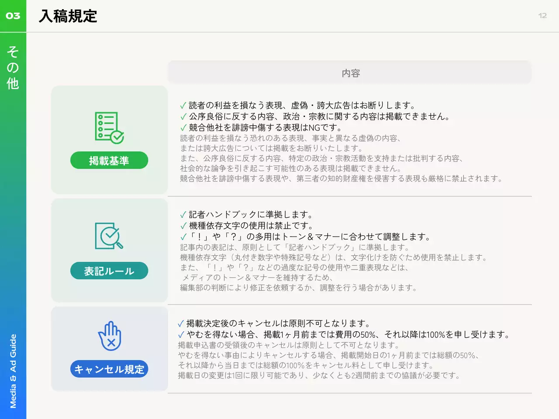
Task: Click checkmark beside 読者の利益を損なう表現 line
Action: pyautogui.click(x=183, y=106)
